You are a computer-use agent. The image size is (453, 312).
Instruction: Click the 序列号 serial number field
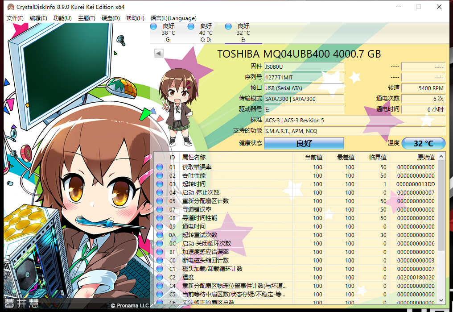point(304,78)
